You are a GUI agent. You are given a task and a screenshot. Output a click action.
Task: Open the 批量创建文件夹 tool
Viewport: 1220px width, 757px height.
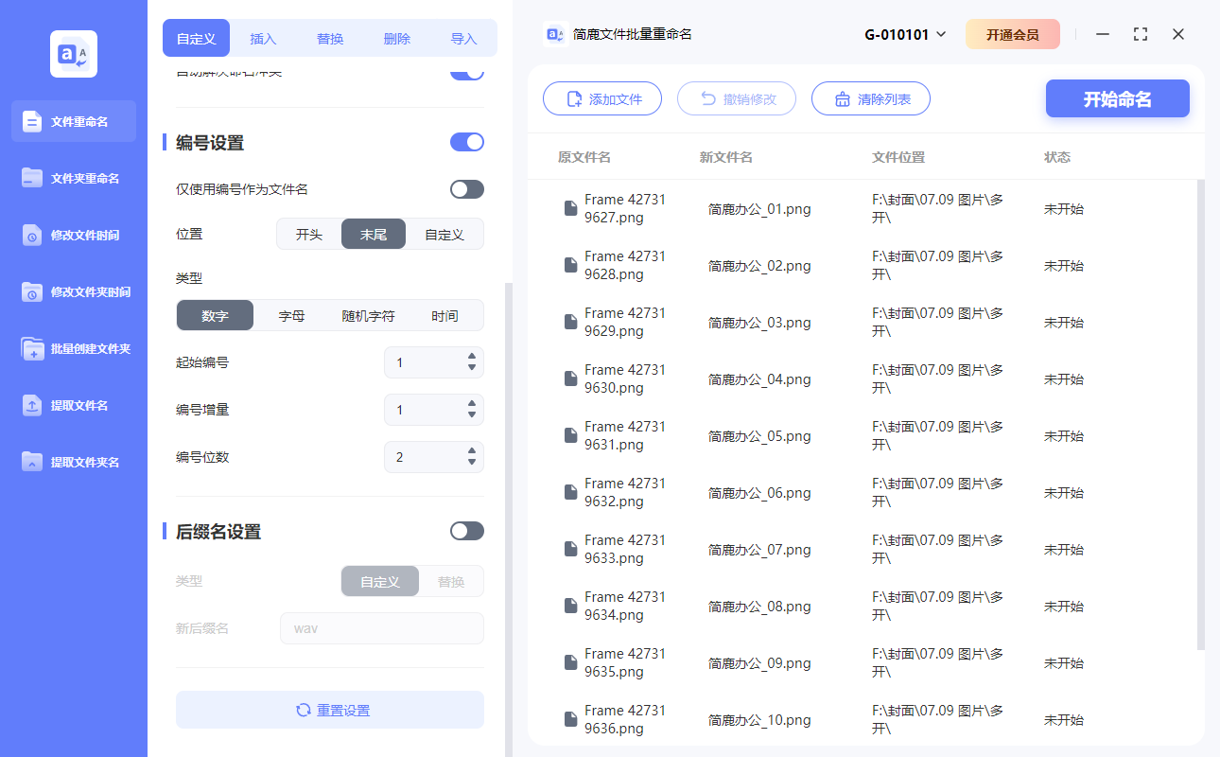pos(73,348)
